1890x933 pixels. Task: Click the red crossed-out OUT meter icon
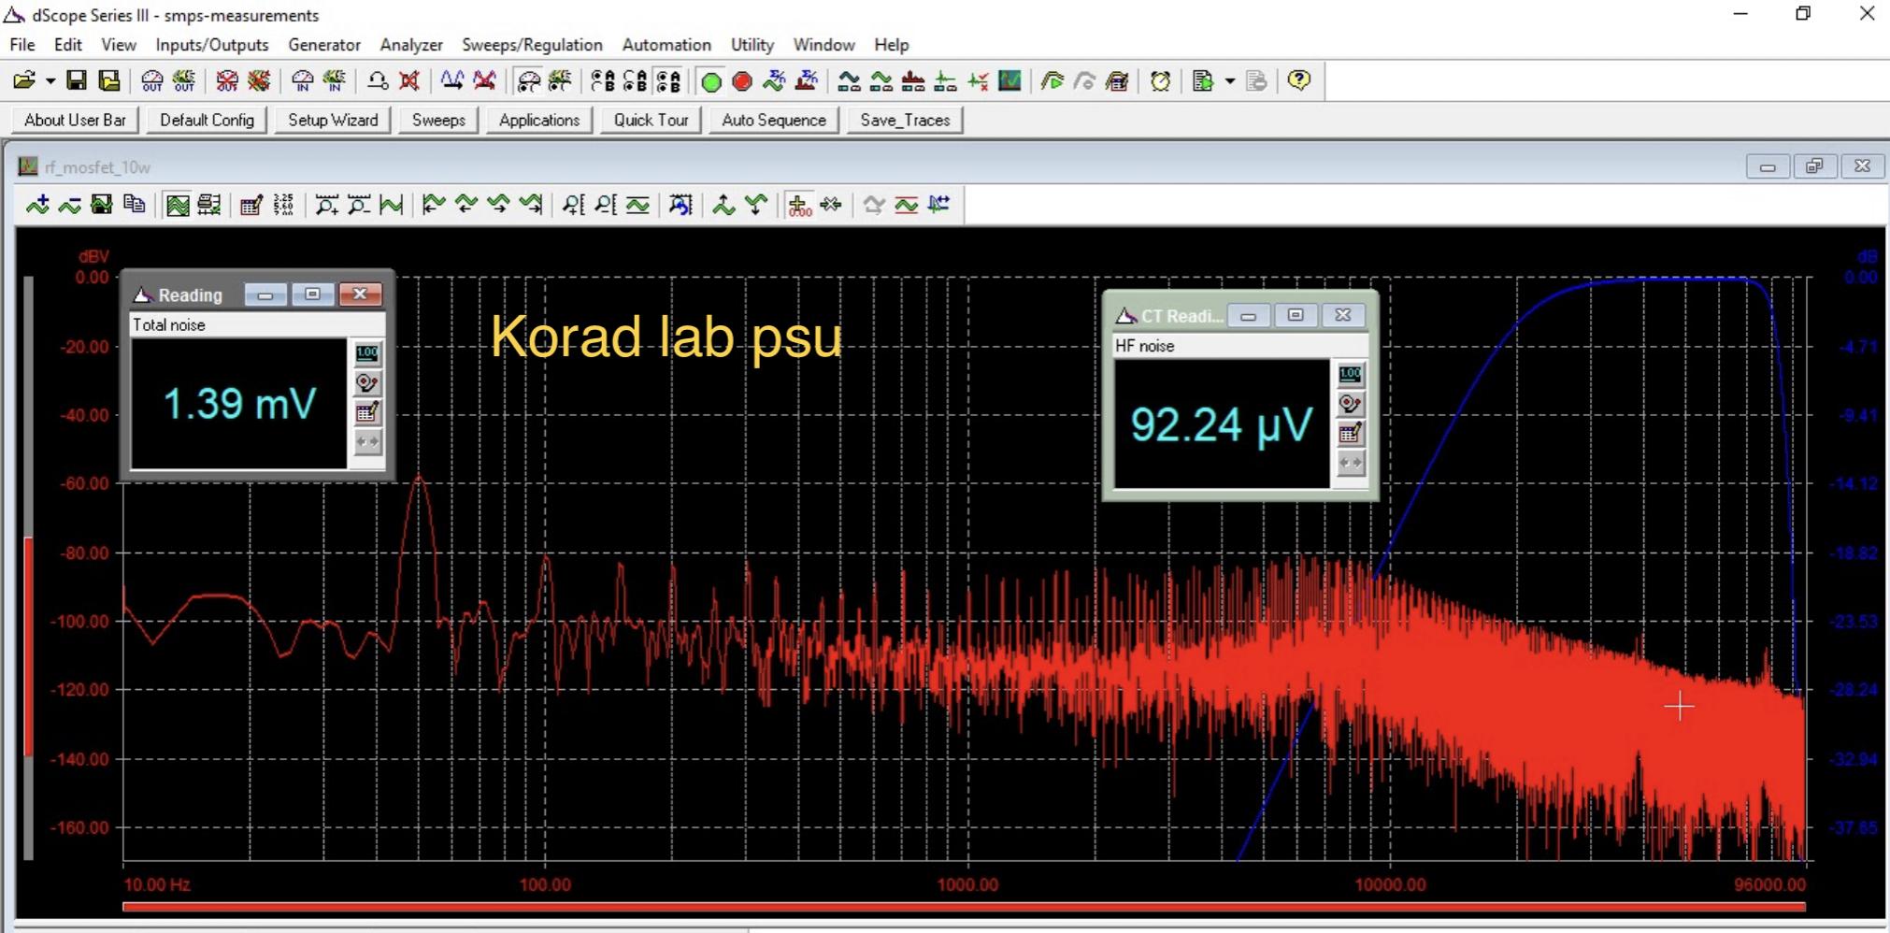(x=226, y=81)
